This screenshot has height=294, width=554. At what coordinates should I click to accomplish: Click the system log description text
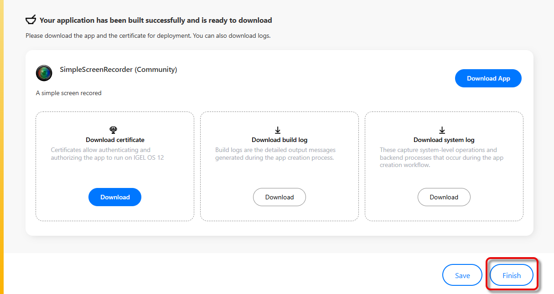tap(441, 157)
